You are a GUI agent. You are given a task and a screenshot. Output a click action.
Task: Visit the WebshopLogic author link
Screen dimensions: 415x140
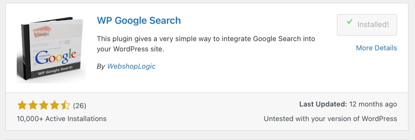(131, 66)
